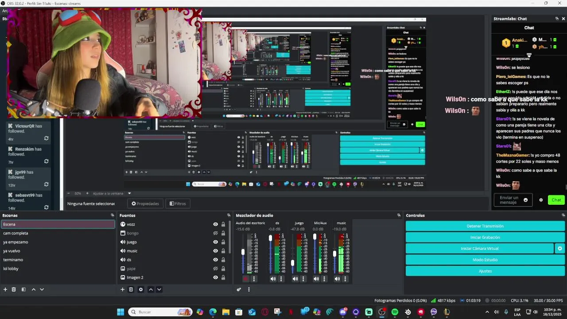Open the Windows Start menu
The height and width of the screenshot is (319, 567).
120,312
